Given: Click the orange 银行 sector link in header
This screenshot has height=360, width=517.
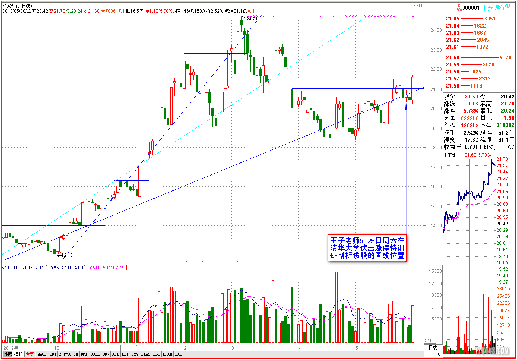Looking at the screenshot, I should click(253, 11).
